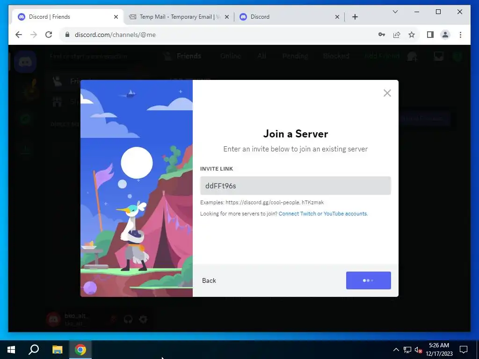This screenshot has height=359, width=479.
Task: Toggle the browser side panel
Action: click(430, 35)
